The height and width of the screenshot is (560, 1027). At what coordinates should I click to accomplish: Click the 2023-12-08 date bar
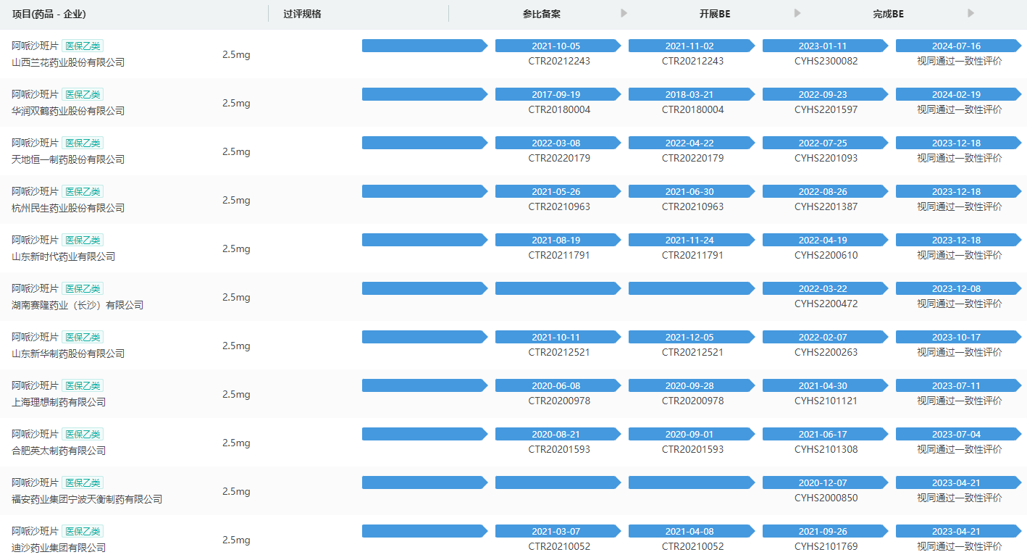click(959, 288)
